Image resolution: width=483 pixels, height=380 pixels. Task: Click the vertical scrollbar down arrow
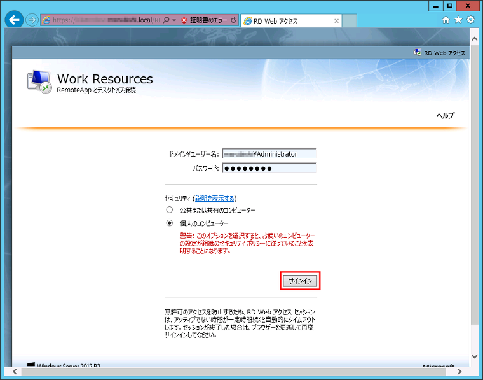click(x=474, y=356)
